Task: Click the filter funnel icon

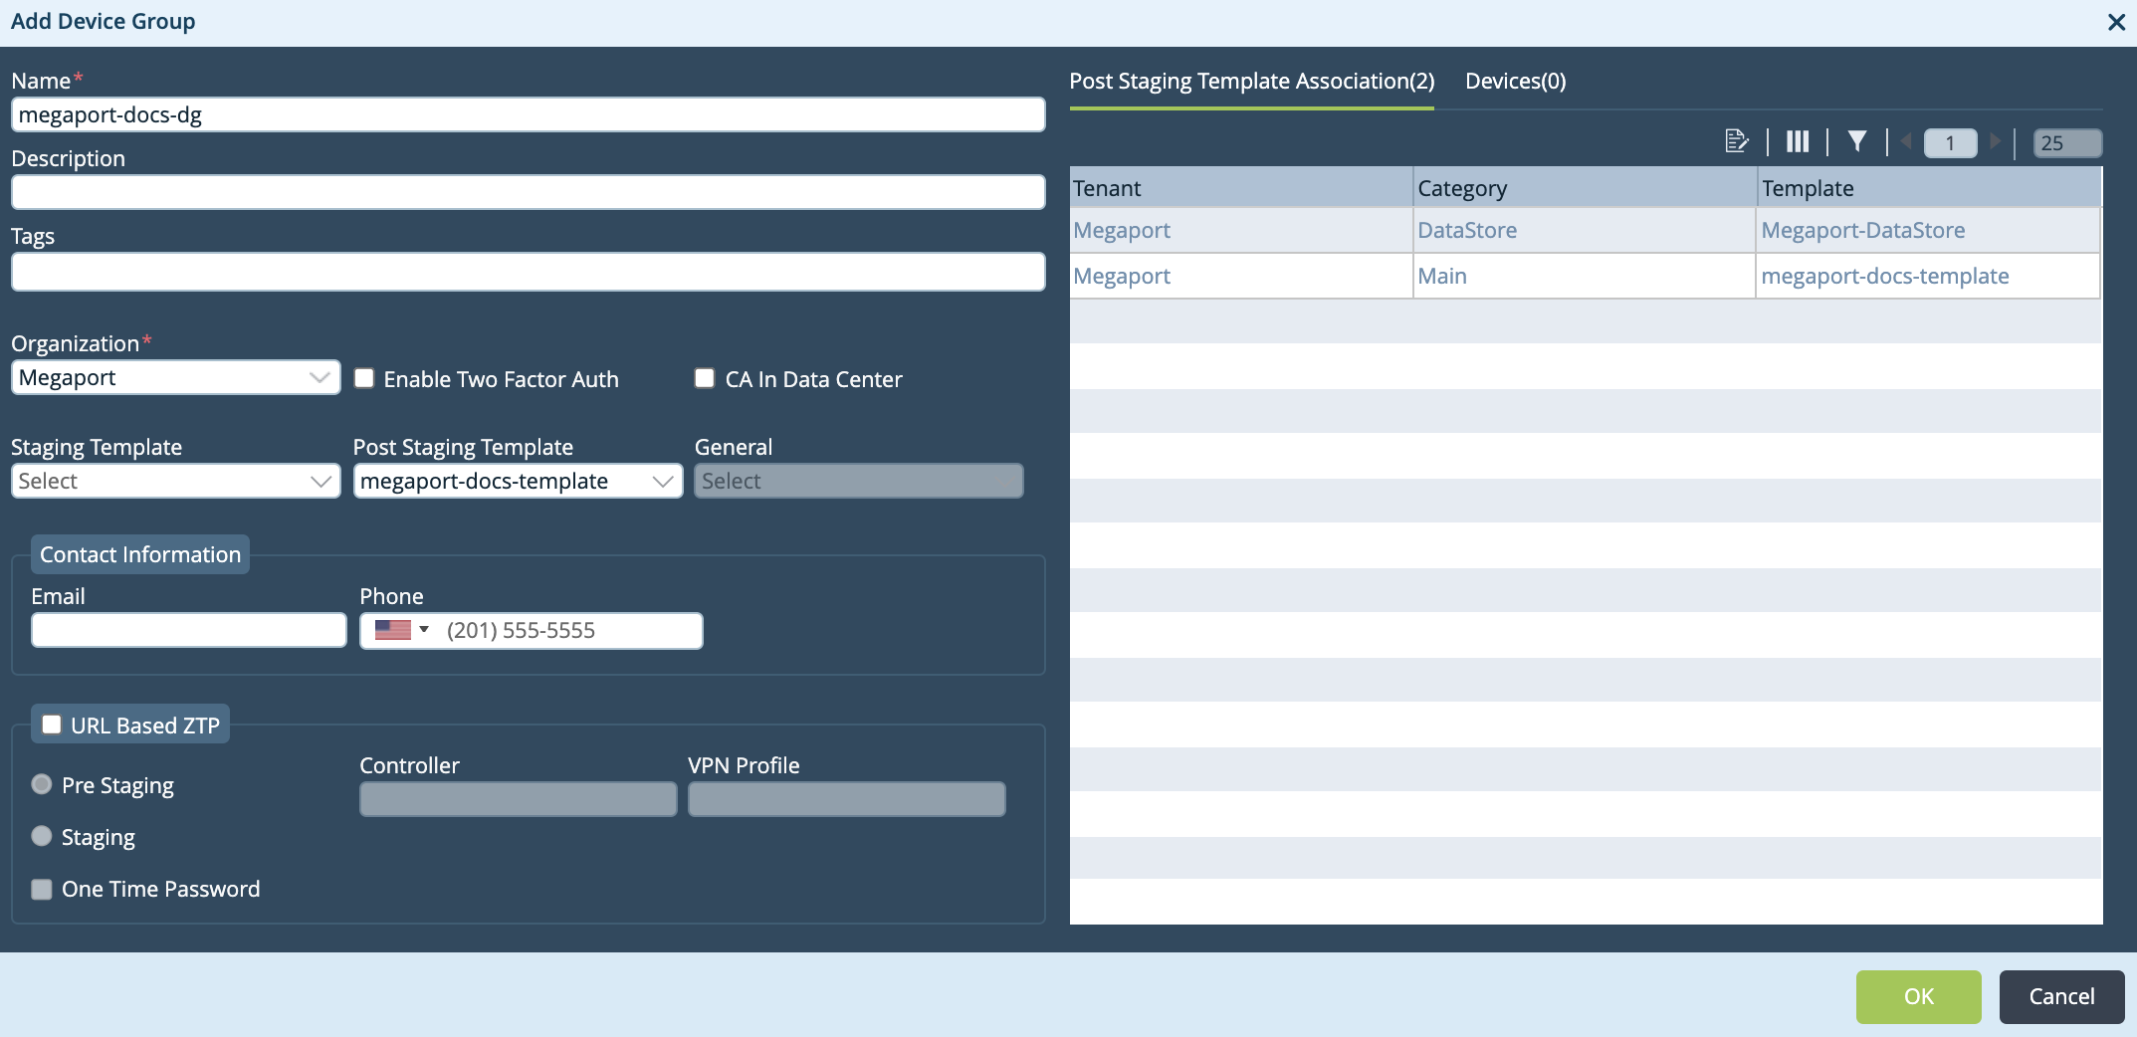Action: coord(1856,141)
